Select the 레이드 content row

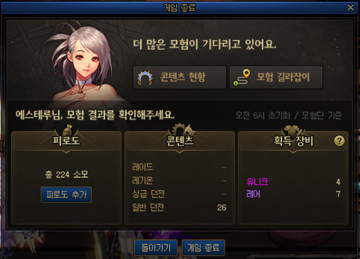point(179,167)
